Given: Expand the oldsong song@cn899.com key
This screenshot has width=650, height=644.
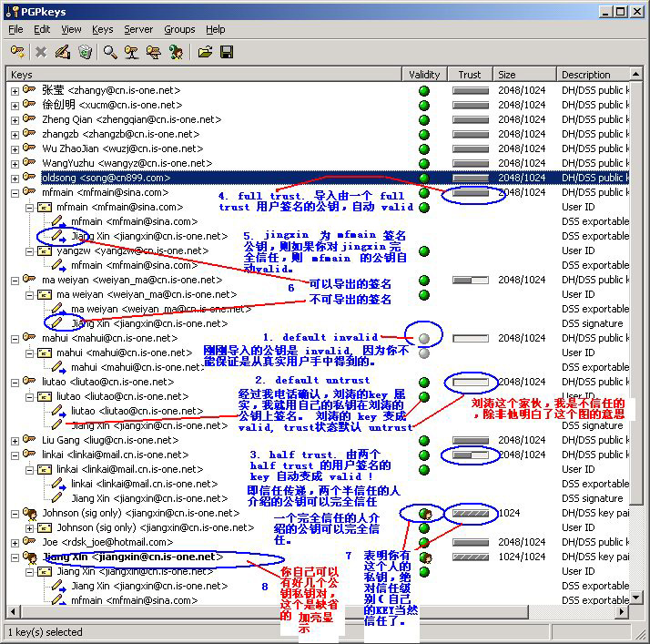Looking at the screenshot, I should point(15,179).
